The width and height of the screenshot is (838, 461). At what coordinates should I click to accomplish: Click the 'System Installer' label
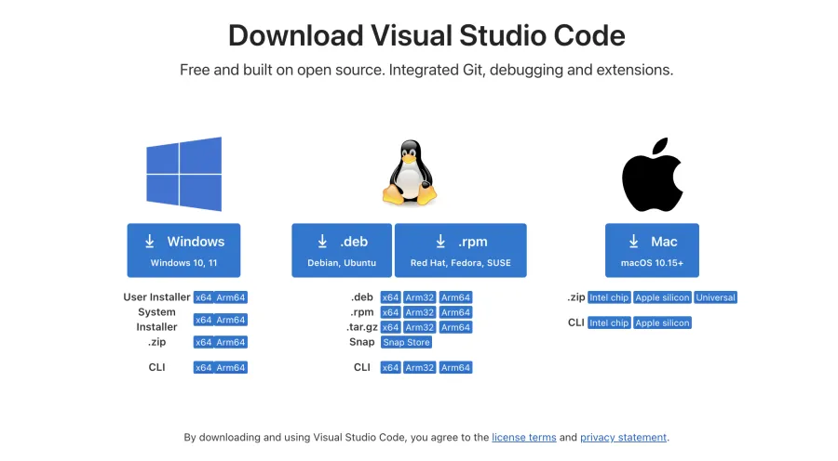156,320
